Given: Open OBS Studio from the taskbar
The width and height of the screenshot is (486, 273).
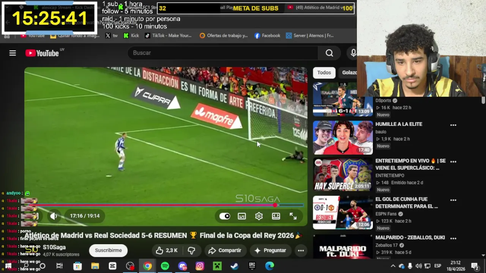Looking at the screenshot, I should point(130,266).
